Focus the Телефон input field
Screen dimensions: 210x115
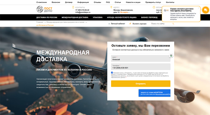click(141, 68)
